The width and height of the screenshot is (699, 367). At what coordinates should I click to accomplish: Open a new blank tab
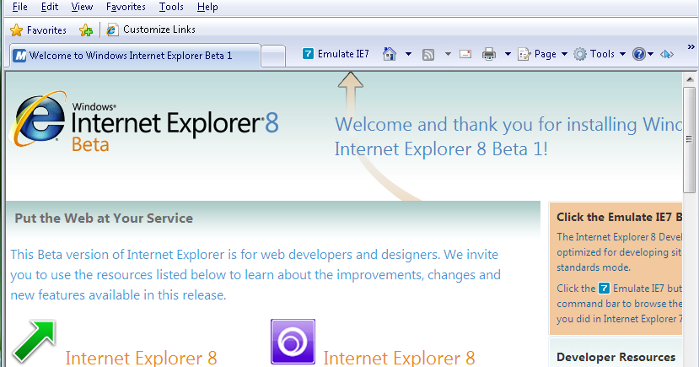point(273,57)
